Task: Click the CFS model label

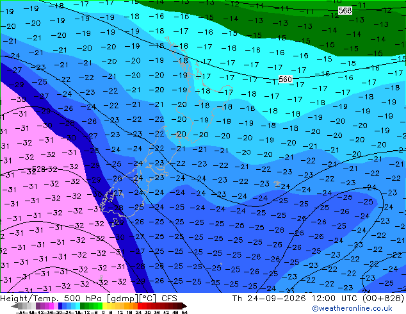Action: [169, 299]
